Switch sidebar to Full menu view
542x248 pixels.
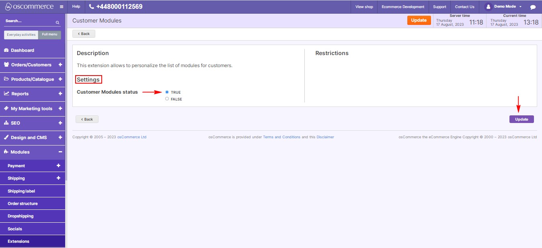(x=49, y=35)
